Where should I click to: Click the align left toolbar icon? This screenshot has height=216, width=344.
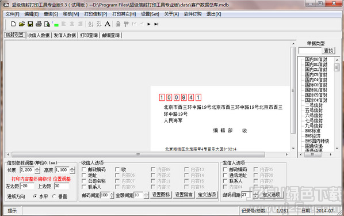coord(64,24)
